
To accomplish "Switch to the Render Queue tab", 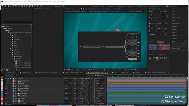I will pyautogui.click(x=11, y=72).
